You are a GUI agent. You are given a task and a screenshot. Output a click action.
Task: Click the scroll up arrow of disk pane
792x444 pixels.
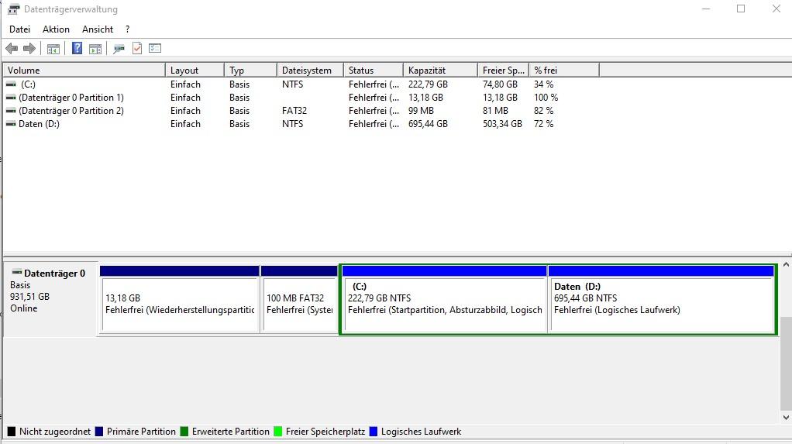tap(786, 265)
